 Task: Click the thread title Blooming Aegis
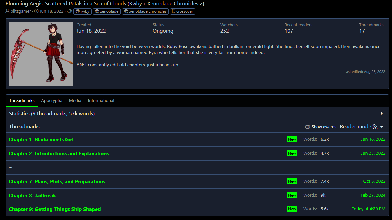(x=105, y=3)
